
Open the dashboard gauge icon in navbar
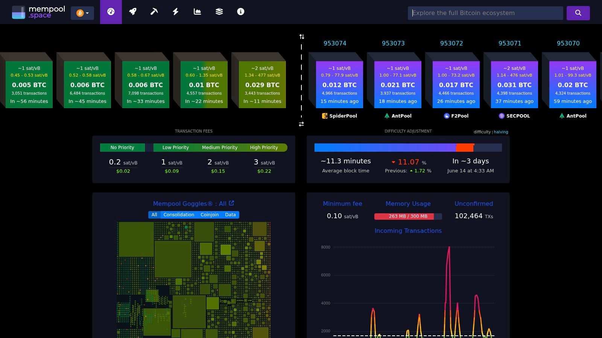111,12
